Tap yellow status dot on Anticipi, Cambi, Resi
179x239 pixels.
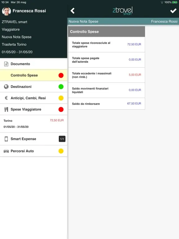pyautogui.click(x=61, y=98)
